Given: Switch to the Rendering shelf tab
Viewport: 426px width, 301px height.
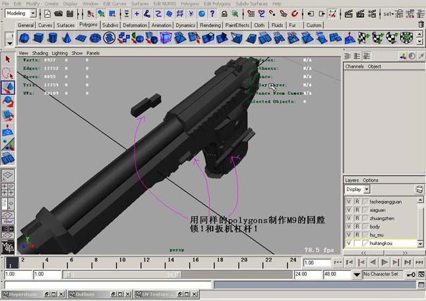Looking at the screenshot, I should click(210, 25).
